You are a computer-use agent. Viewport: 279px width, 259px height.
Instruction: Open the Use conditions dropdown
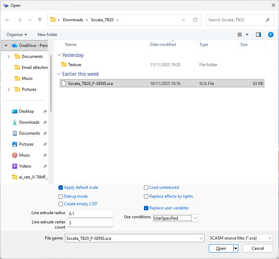pyautogui.click(x=195, y=218)
